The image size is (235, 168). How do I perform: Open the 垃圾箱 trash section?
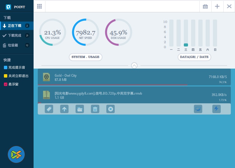13,45
